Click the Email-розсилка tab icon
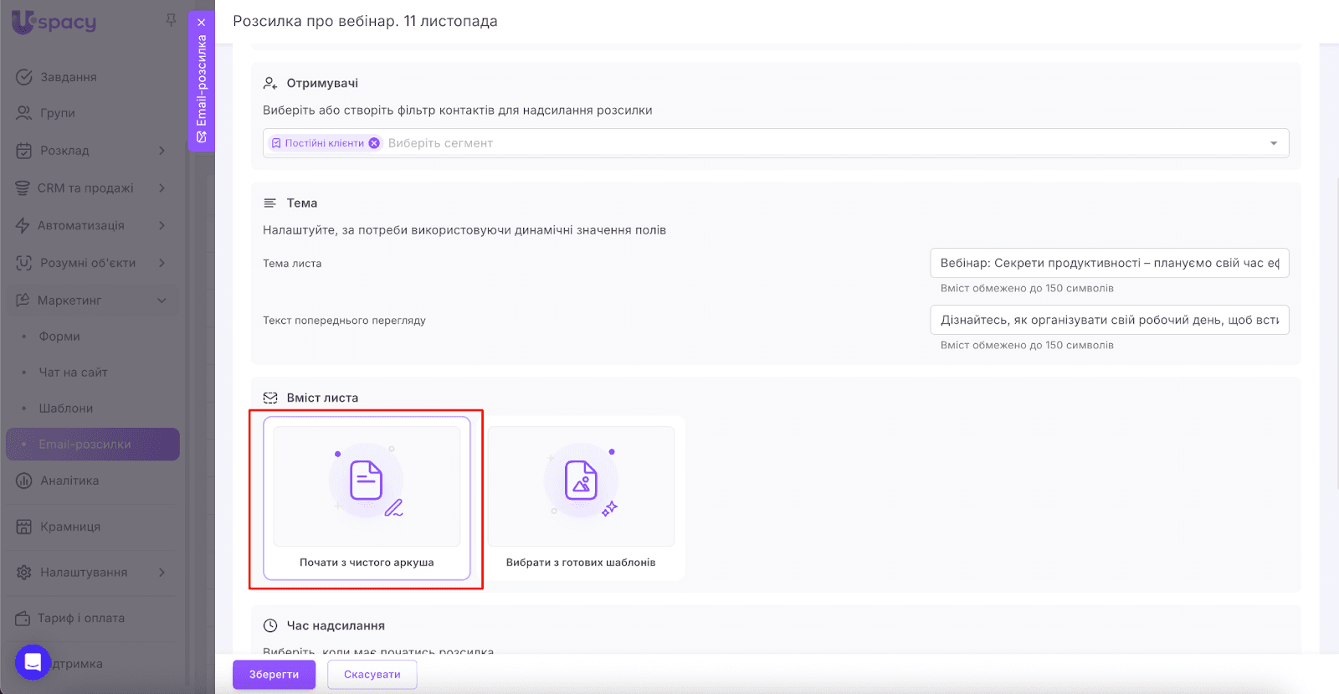The image size is (1339, 694). [202, 137]
